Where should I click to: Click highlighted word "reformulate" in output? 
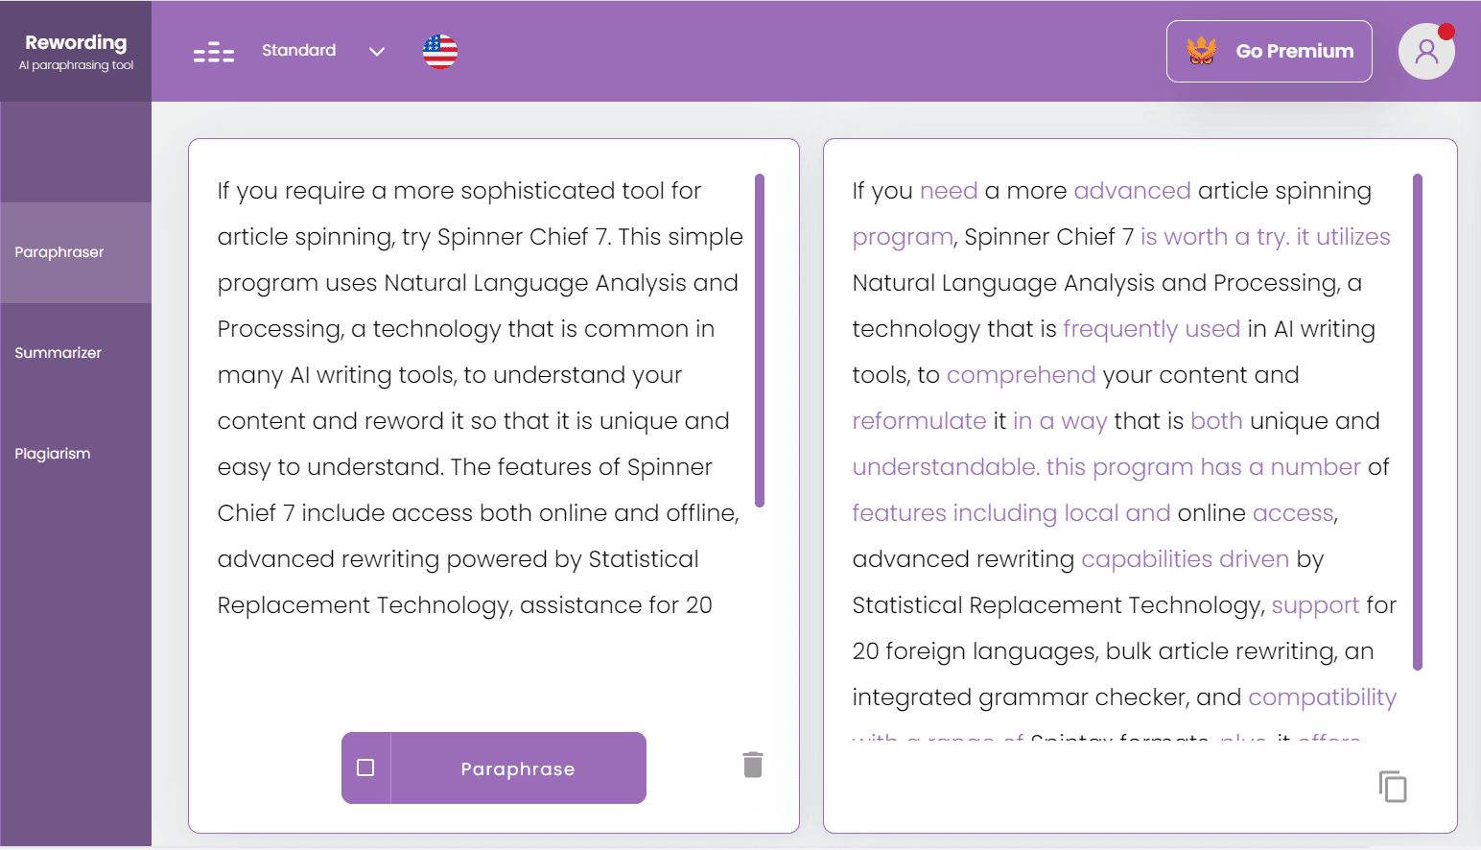pos(919,421)
